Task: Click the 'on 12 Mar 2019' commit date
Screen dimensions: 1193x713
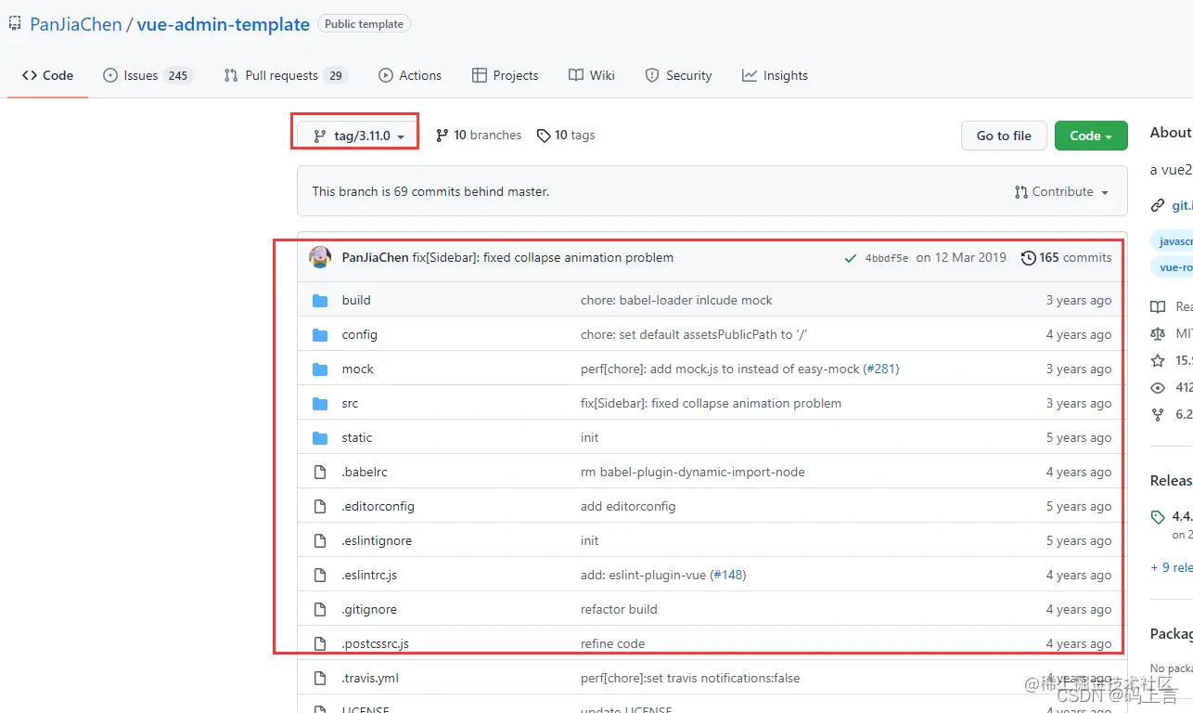Action: pyautogui.click(x=961, y=257)
